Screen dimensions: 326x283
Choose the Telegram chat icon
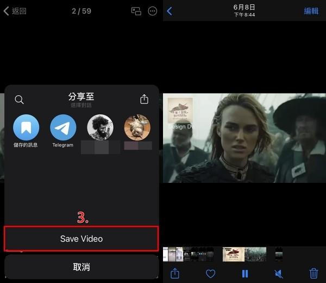(63, 128)
